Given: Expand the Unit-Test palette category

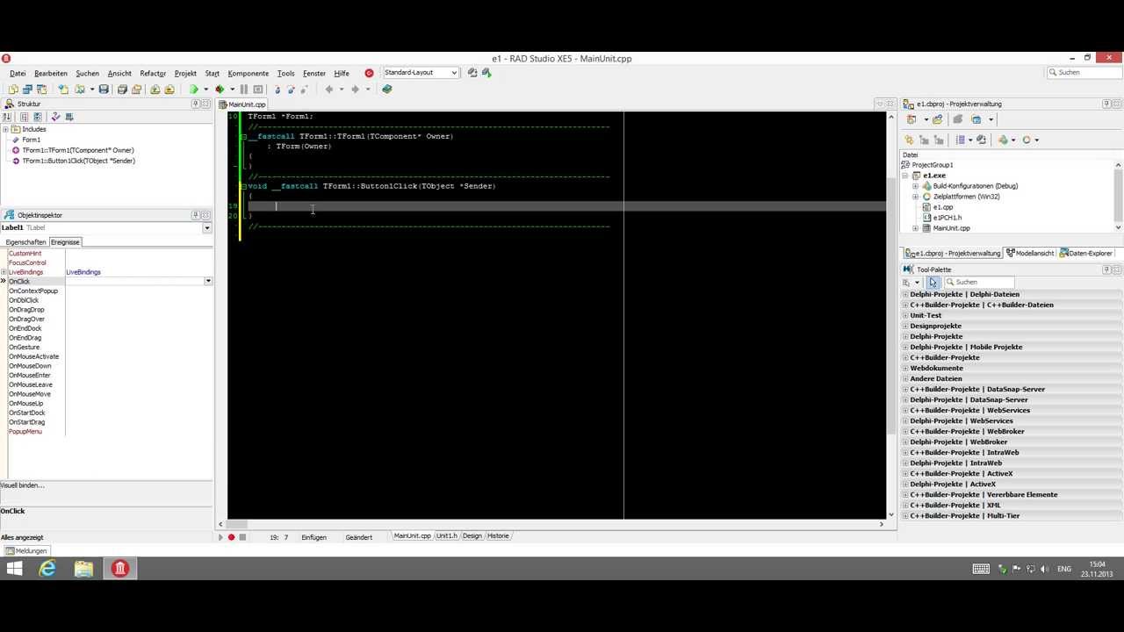Looking at the screenshot, I should click(905, 315).
